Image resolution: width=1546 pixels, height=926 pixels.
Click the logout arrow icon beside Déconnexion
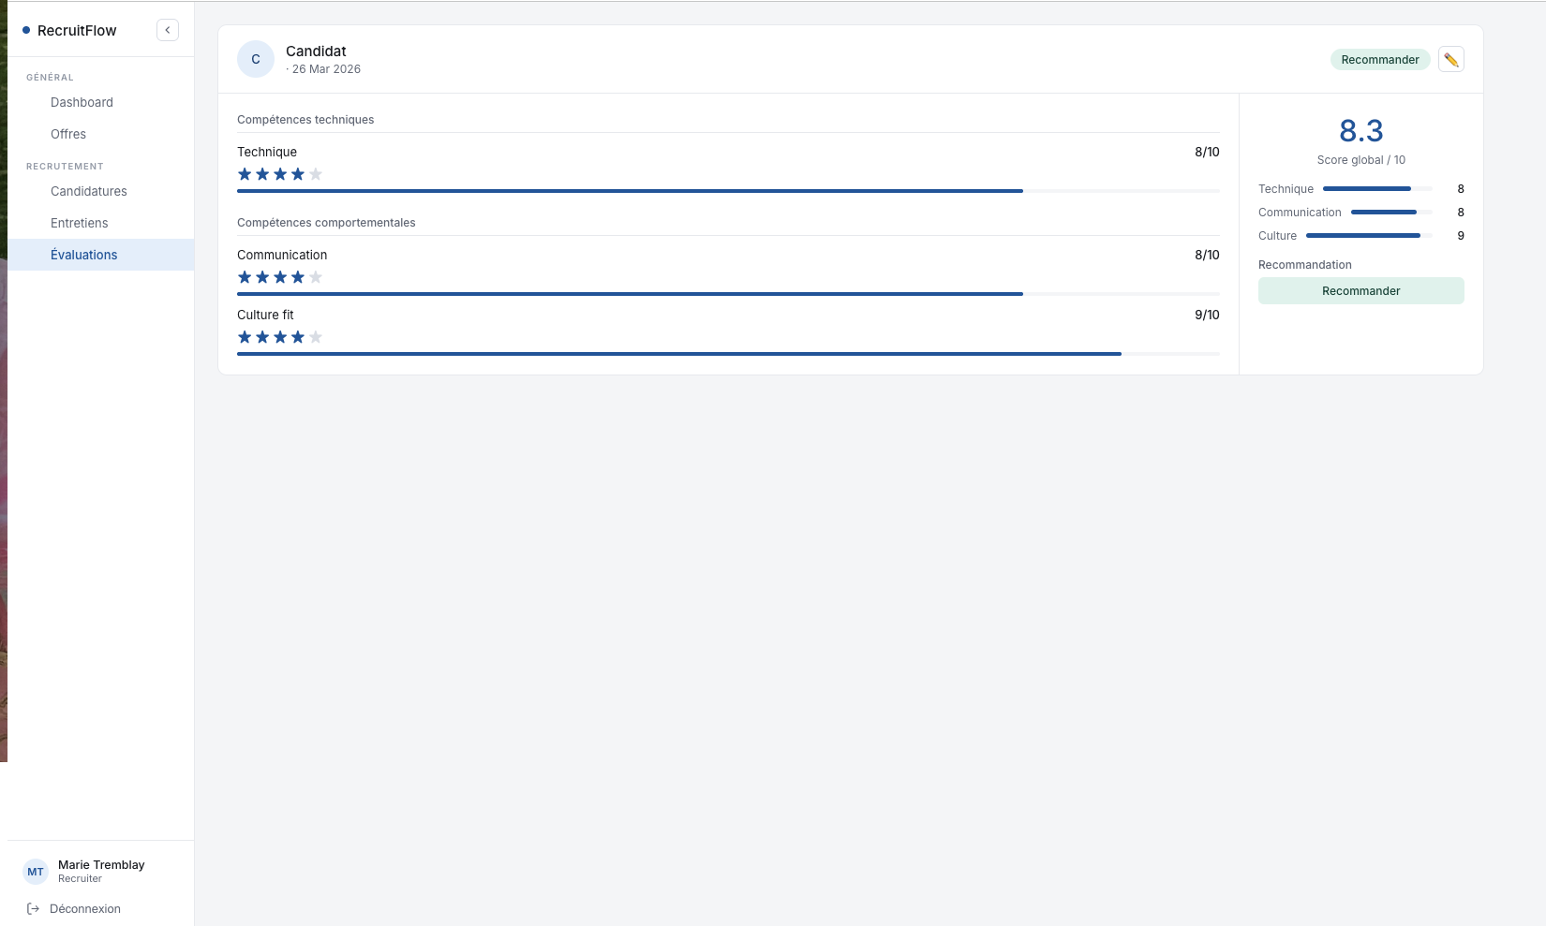tap(33, 908)
